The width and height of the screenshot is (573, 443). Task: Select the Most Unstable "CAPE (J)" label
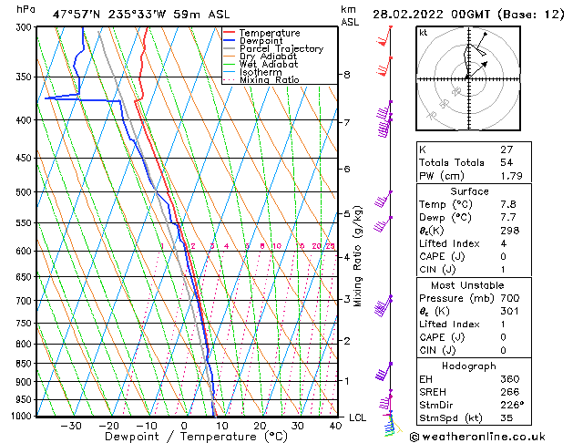point(442,337)
